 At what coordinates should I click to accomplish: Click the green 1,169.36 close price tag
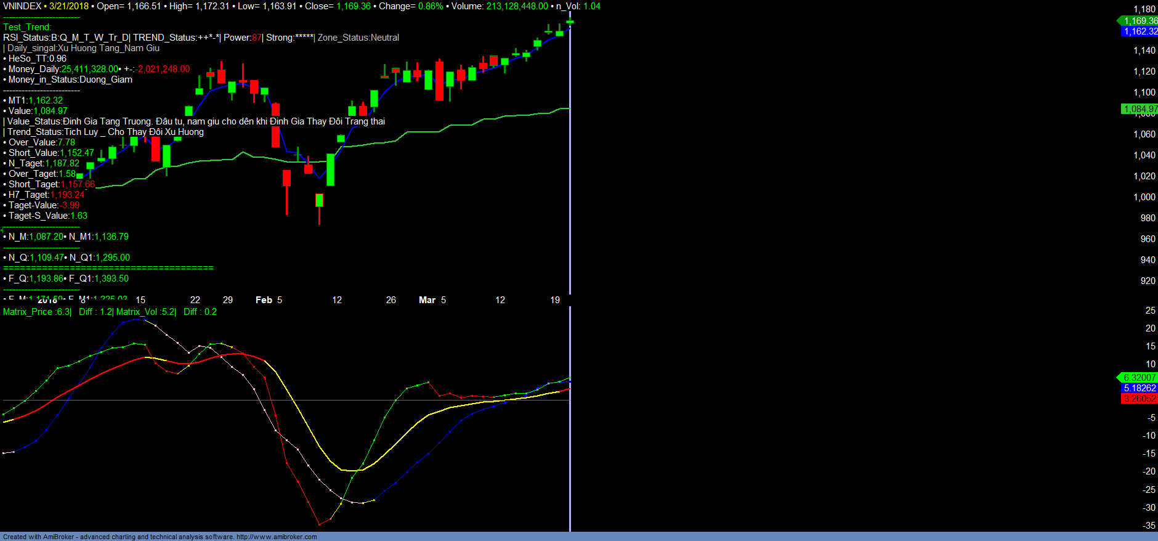pyautogui.click(x=1140, y=21)
